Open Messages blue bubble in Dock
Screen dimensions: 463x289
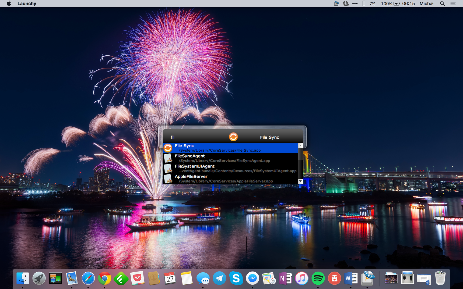[x=203, y=278]
